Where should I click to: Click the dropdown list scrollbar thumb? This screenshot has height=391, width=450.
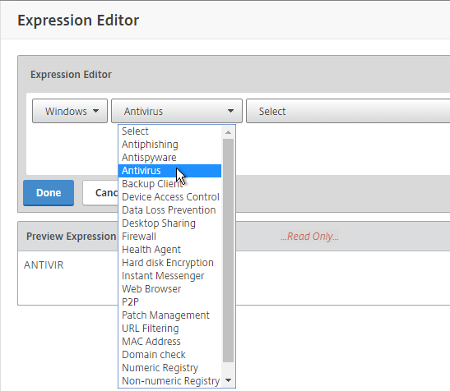228,251
